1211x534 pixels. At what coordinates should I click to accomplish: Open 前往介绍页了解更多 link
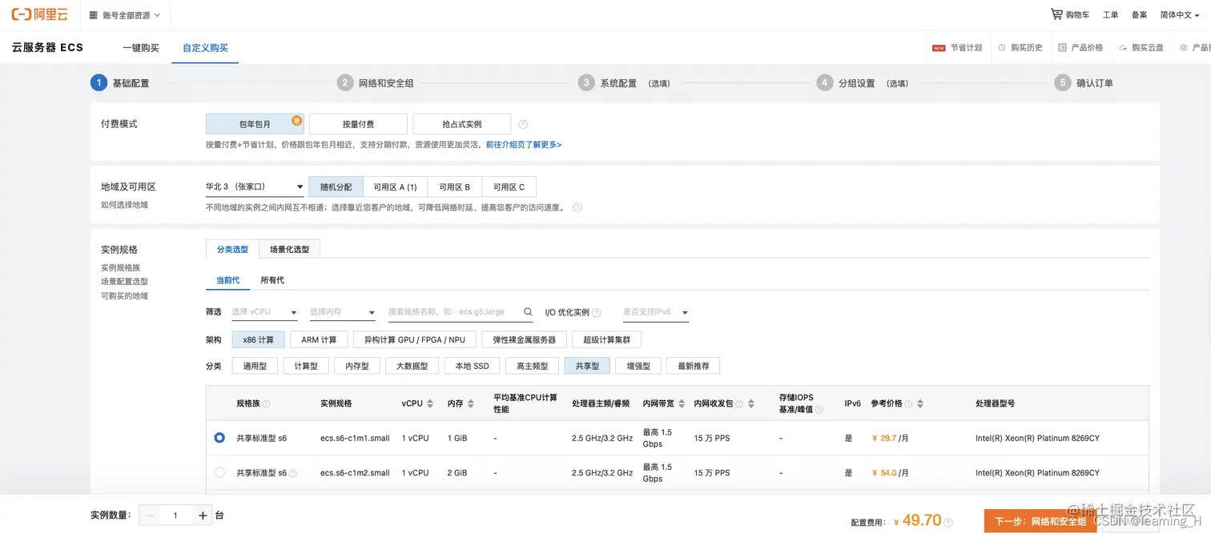(524, 145)
